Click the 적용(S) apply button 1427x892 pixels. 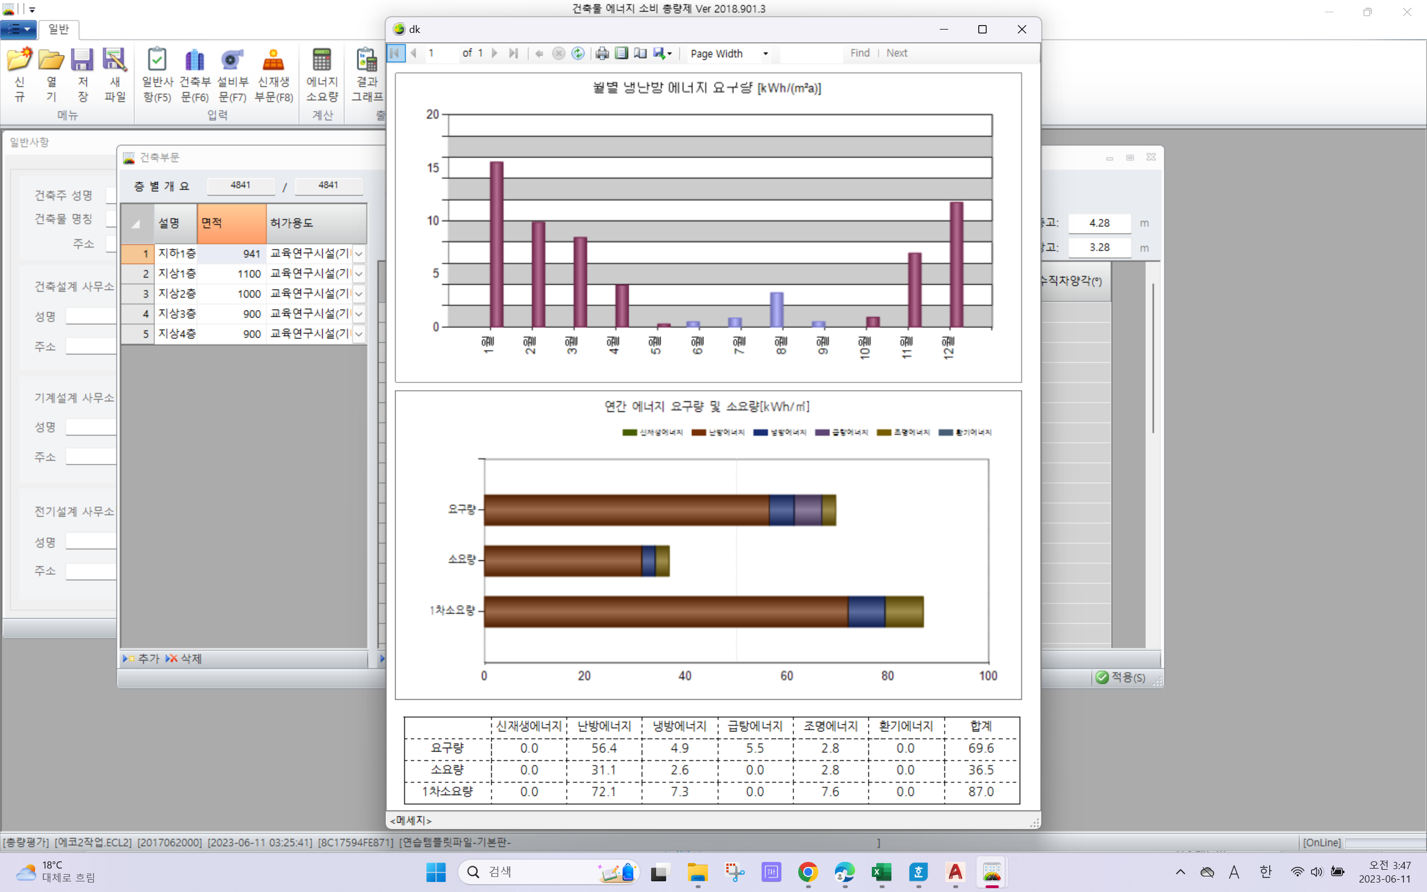pos(1121,677)
